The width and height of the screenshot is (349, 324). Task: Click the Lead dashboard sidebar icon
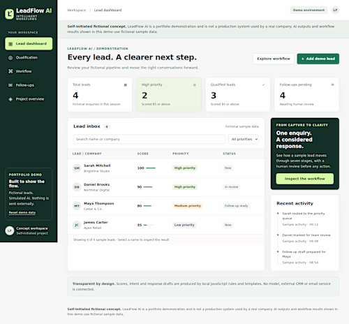pos(10,44)
